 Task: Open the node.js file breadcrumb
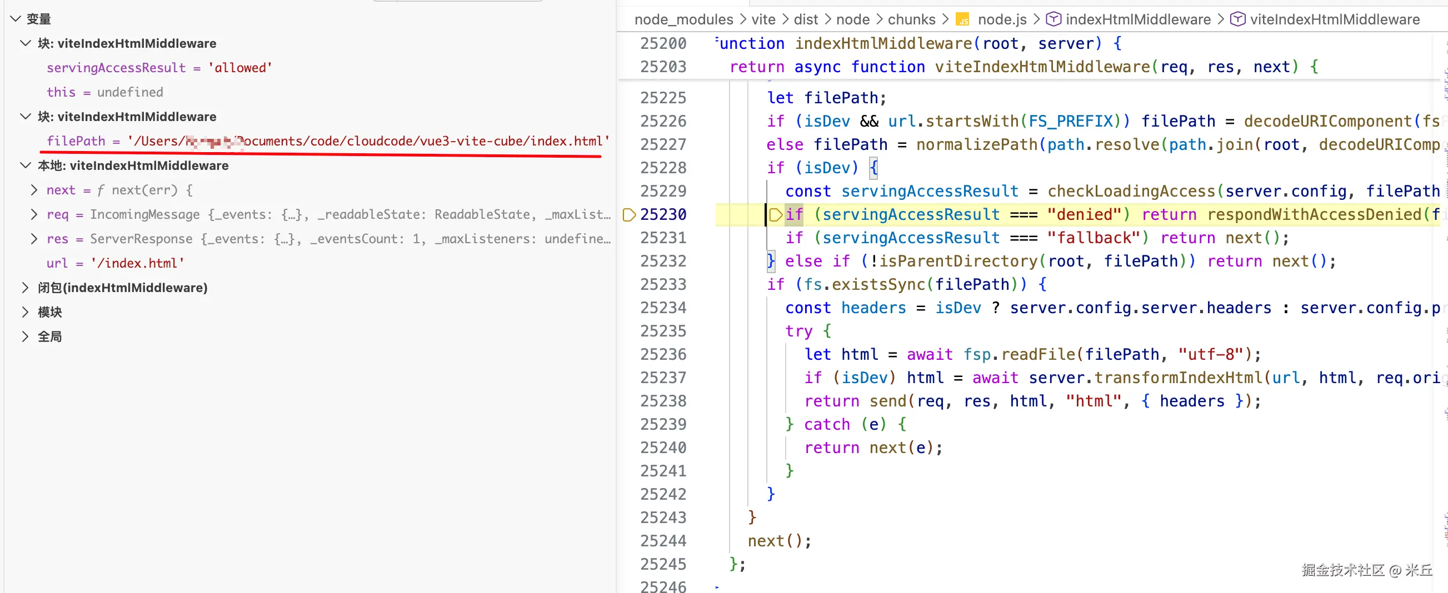1002,19
